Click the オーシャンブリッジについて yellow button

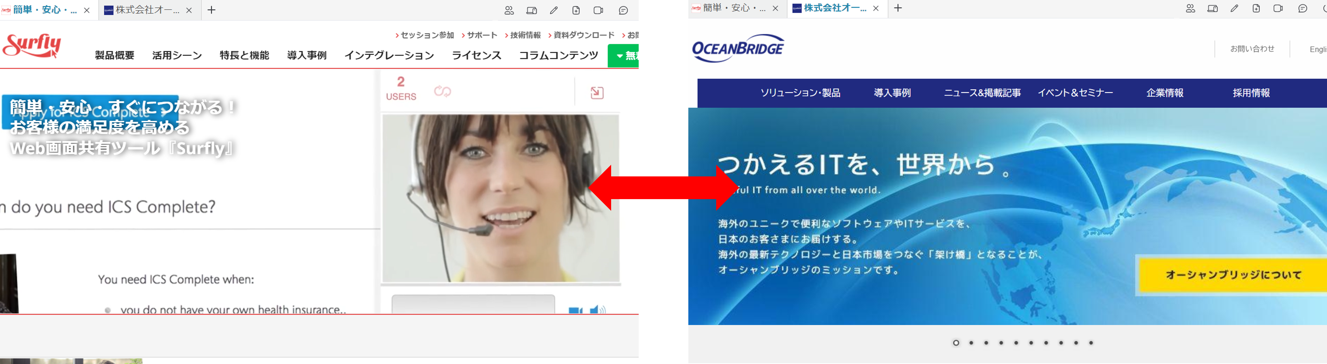click(1233, 275)
